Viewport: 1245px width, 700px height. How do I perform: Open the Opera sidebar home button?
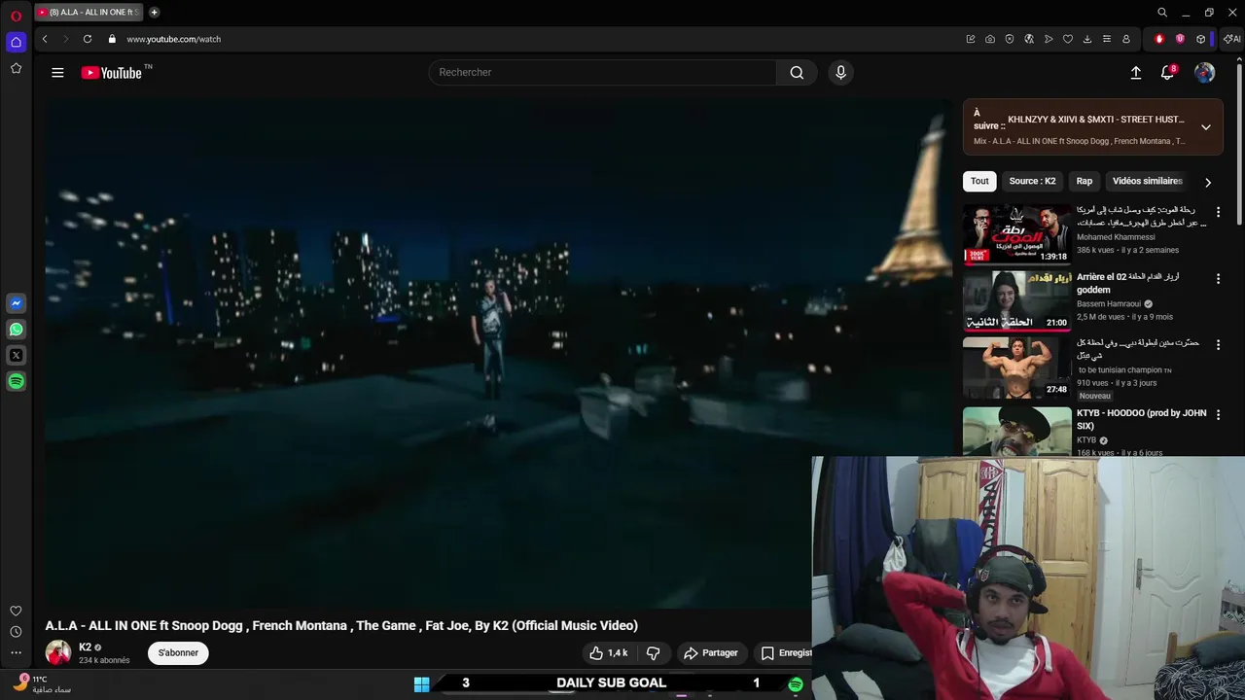point(16,42)
